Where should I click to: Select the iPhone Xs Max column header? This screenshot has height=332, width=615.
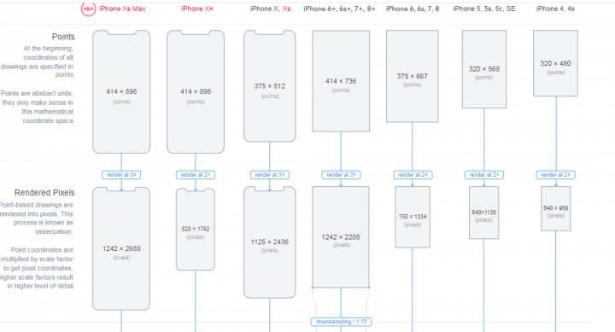point(122,9)
